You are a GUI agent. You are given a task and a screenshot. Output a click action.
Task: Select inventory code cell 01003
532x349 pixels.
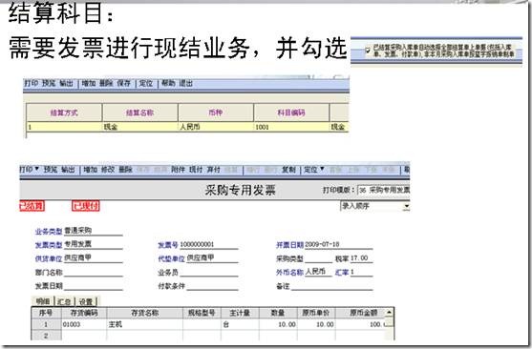point(84,324)
